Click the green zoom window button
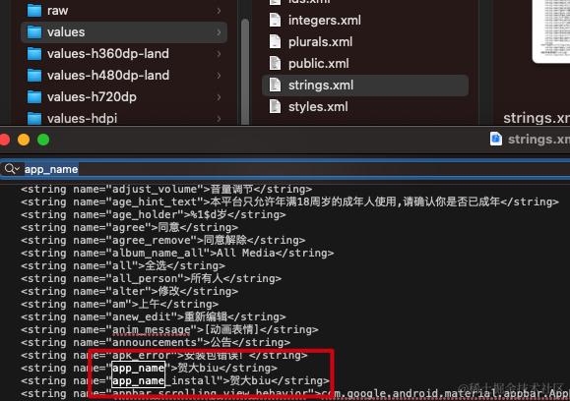Viewport: 570px width, 401px height. click(x=43, y=140)
